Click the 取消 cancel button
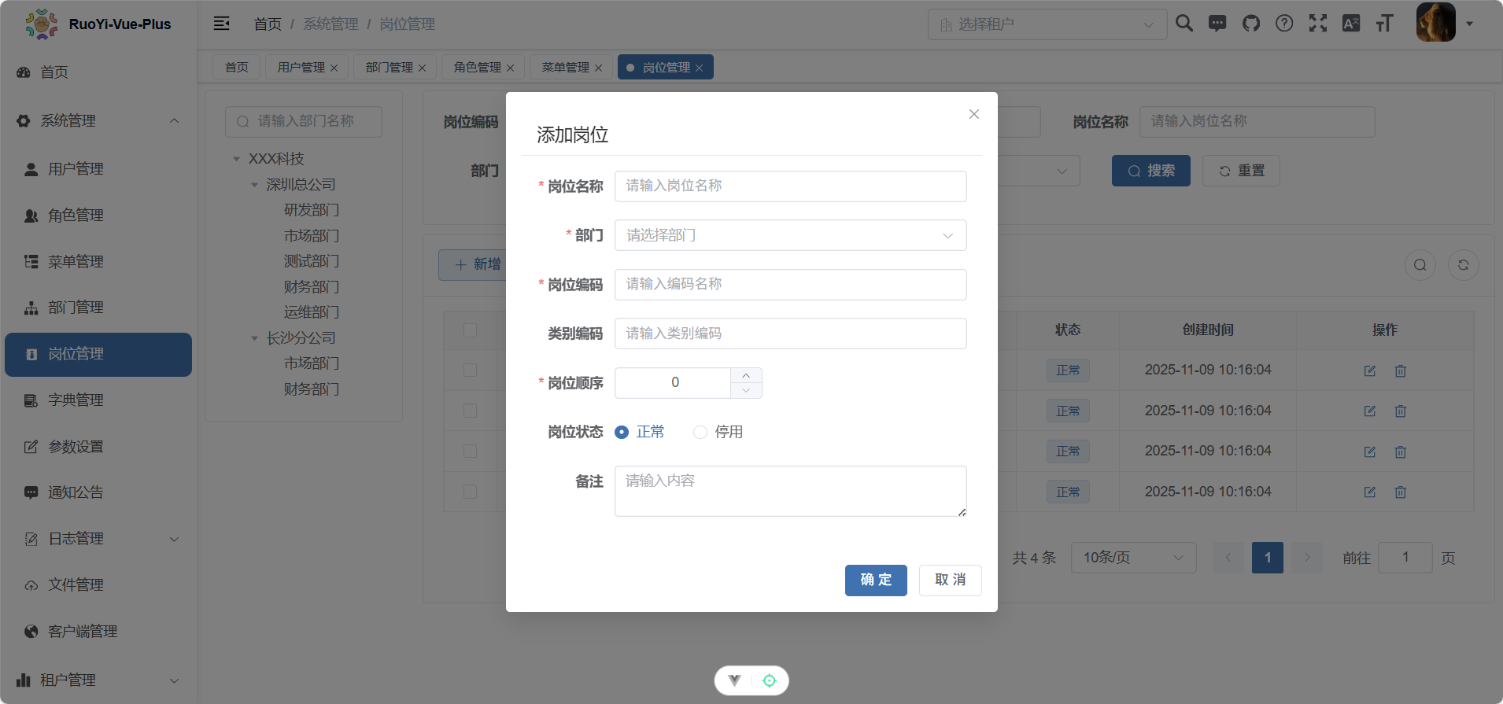This screenshot has height=704, width=1503. 950,580
